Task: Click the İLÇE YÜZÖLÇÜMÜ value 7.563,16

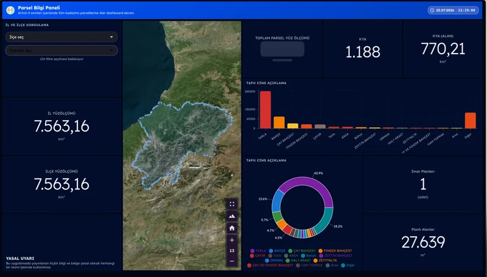Action: (61, 184)
